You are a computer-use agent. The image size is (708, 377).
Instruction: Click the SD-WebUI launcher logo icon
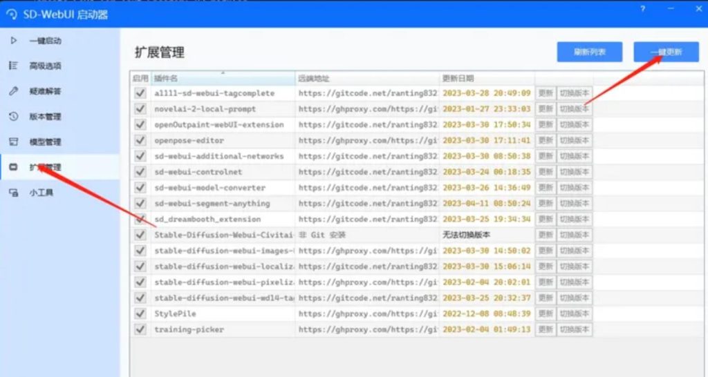(x=11, y=14)
